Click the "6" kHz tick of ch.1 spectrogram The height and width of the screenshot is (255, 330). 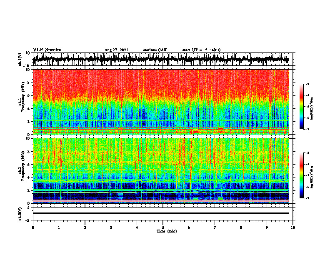29,95
